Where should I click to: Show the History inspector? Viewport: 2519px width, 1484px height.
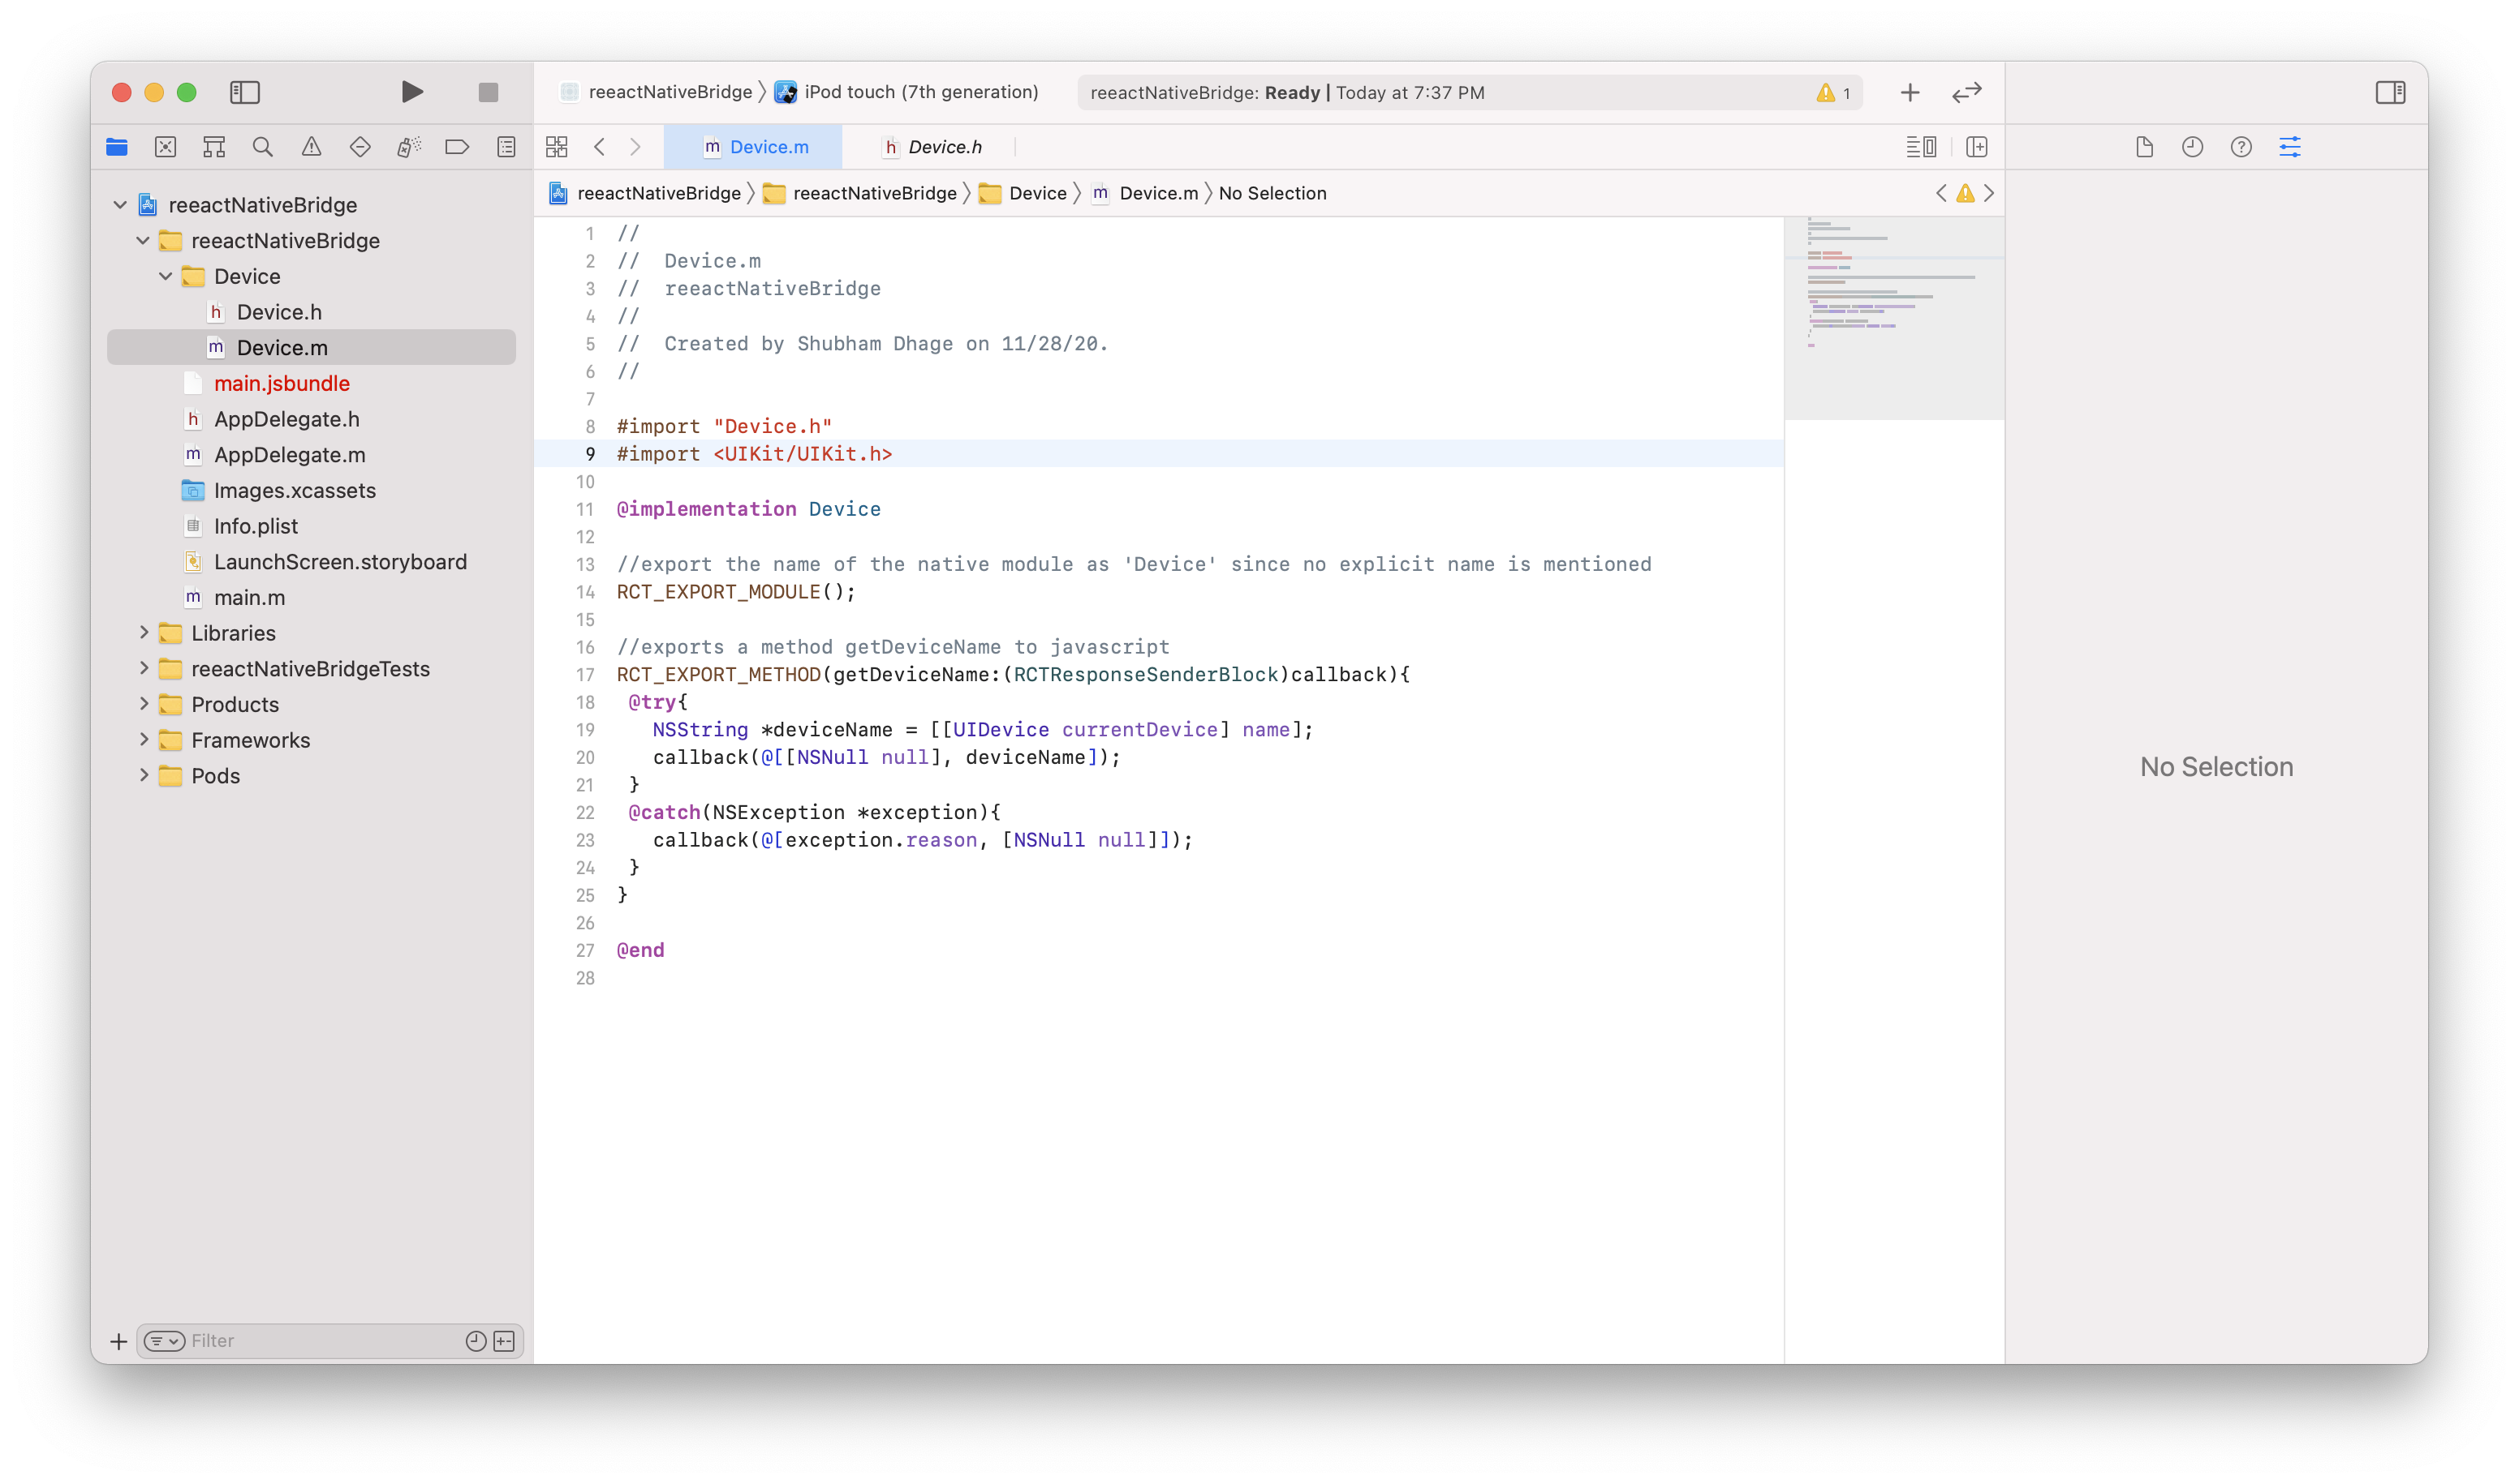coord(2192,147)
